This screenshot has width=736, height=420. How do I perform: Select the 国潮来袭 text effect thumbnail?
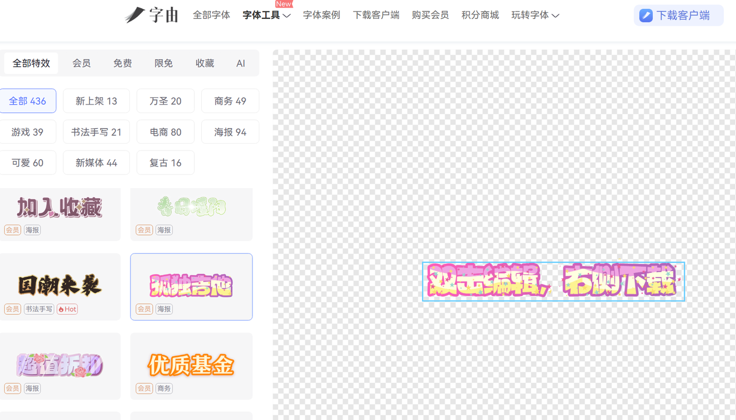60,285
